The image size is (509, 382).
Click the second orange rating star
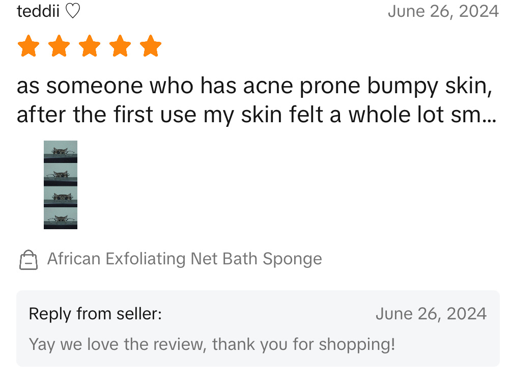[59, 46]
